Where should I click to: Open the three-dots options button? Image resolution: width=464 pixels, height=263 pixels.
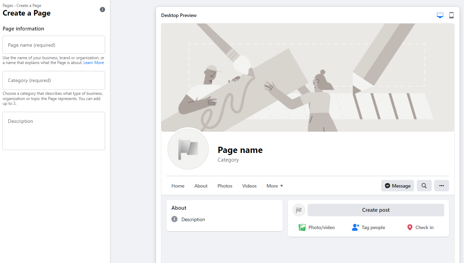(441, 186)
